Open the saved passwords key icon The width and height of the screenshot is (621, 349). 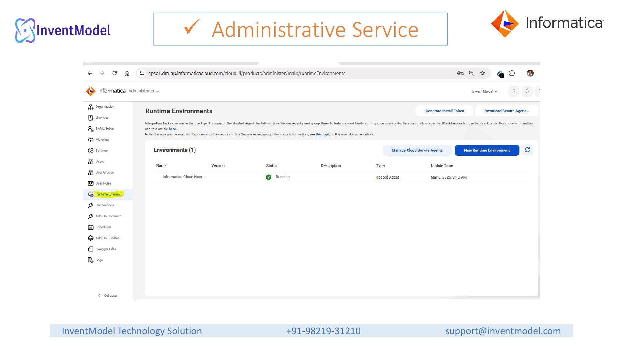tap(460, 73)
